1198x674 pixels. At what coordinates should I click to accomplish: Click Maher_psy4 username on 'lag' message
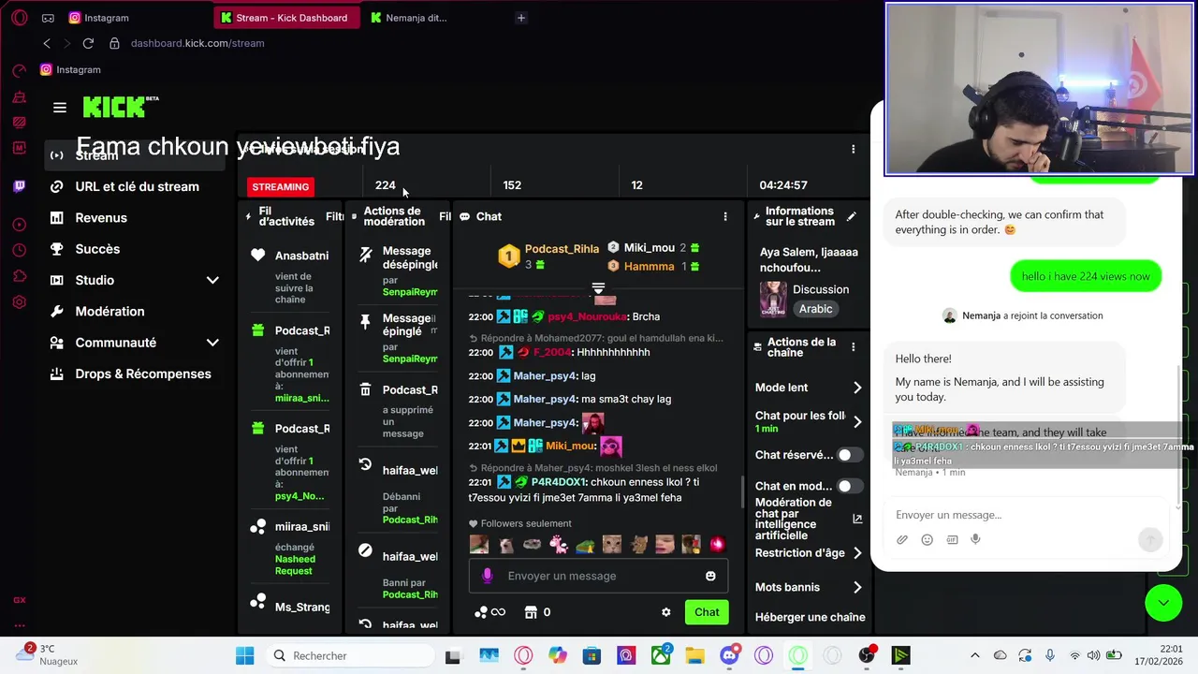(545, 375)
